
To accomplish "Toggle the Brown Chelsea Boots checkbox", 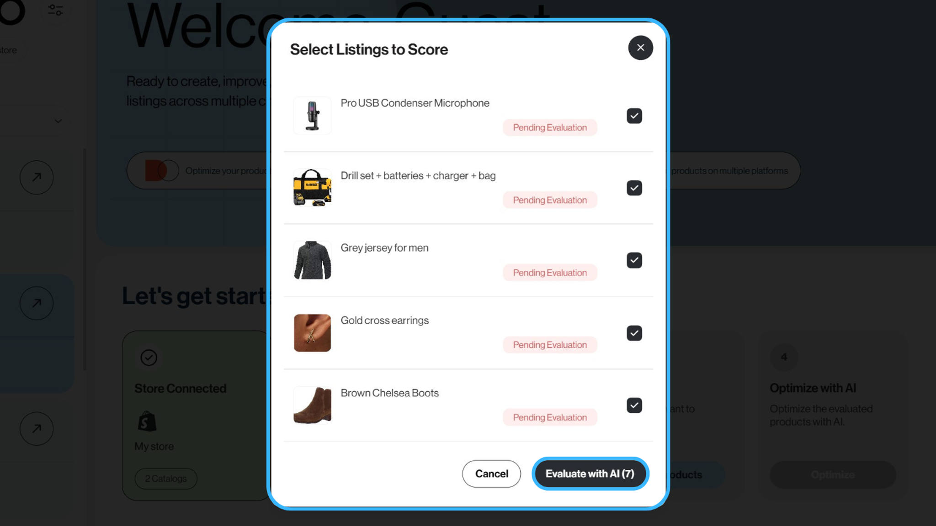I will click(634, 405).
